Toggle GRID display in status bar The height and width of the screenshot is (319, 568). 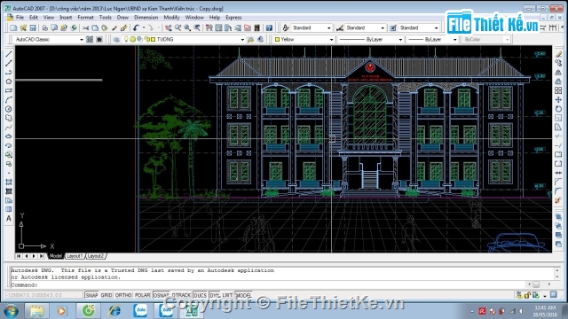106,295
